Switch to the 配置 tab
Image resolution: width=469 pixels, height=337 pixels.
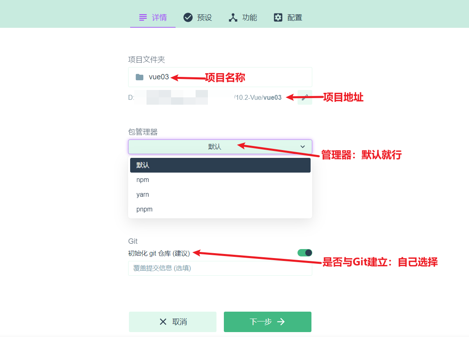coord(288,18)
